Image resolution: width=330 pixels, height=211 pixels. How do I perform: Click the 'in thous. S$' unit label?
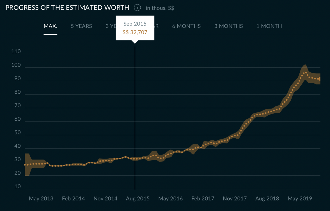[160, 8]
